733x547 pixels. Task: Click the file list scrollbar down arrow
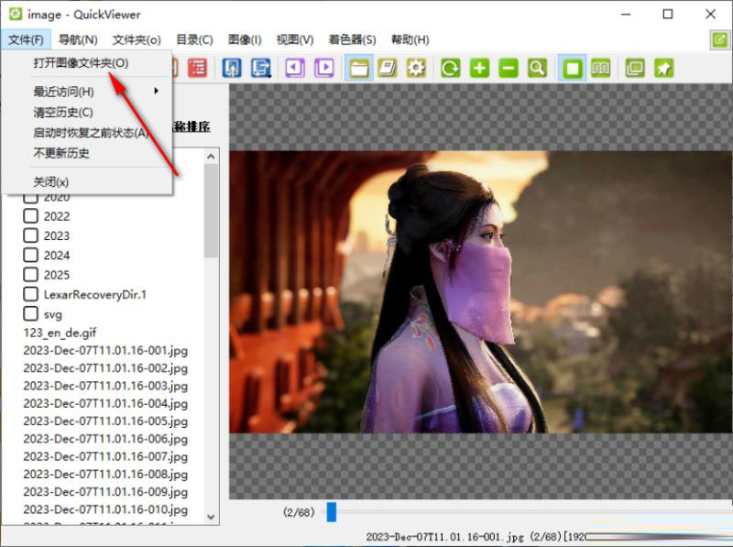pyautogui.click(x=211, y=517)
